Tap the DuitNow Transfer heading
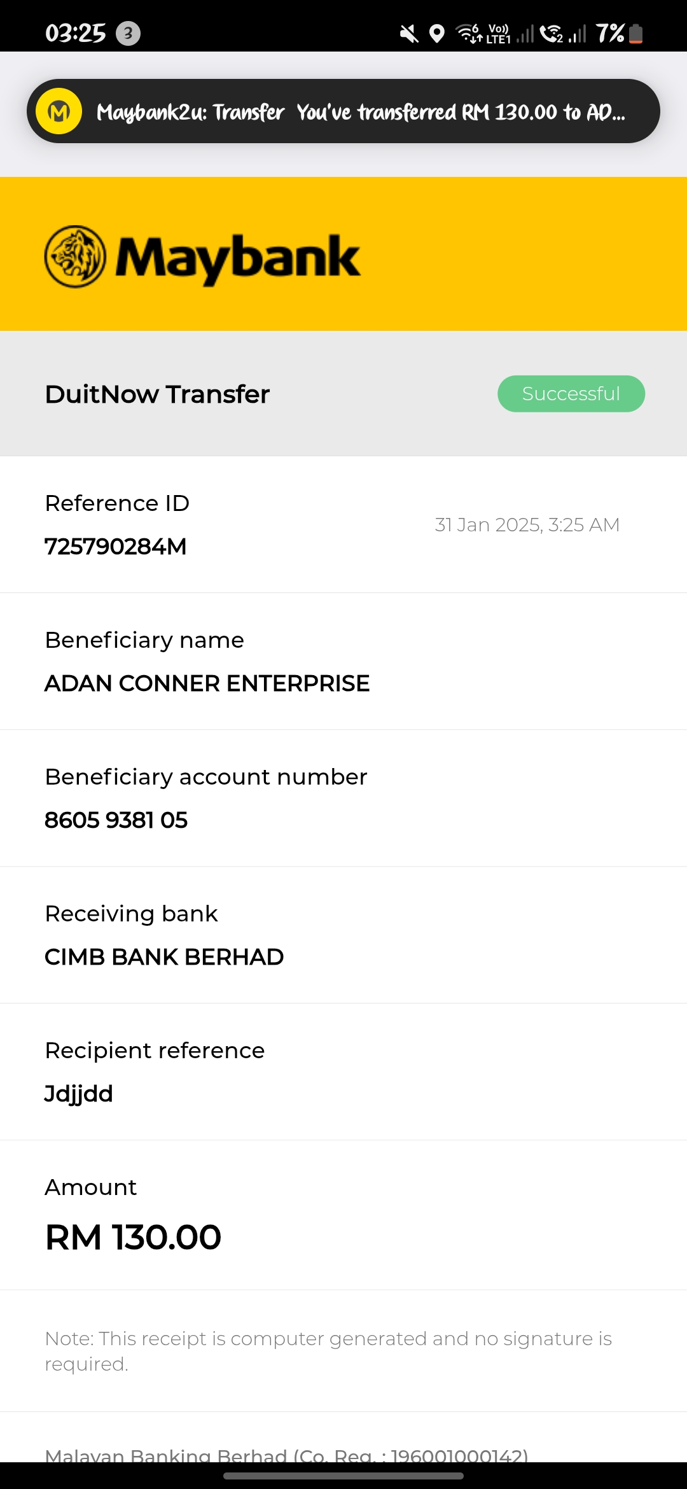This screenshot has height=1489, width=687. (157, 394)
